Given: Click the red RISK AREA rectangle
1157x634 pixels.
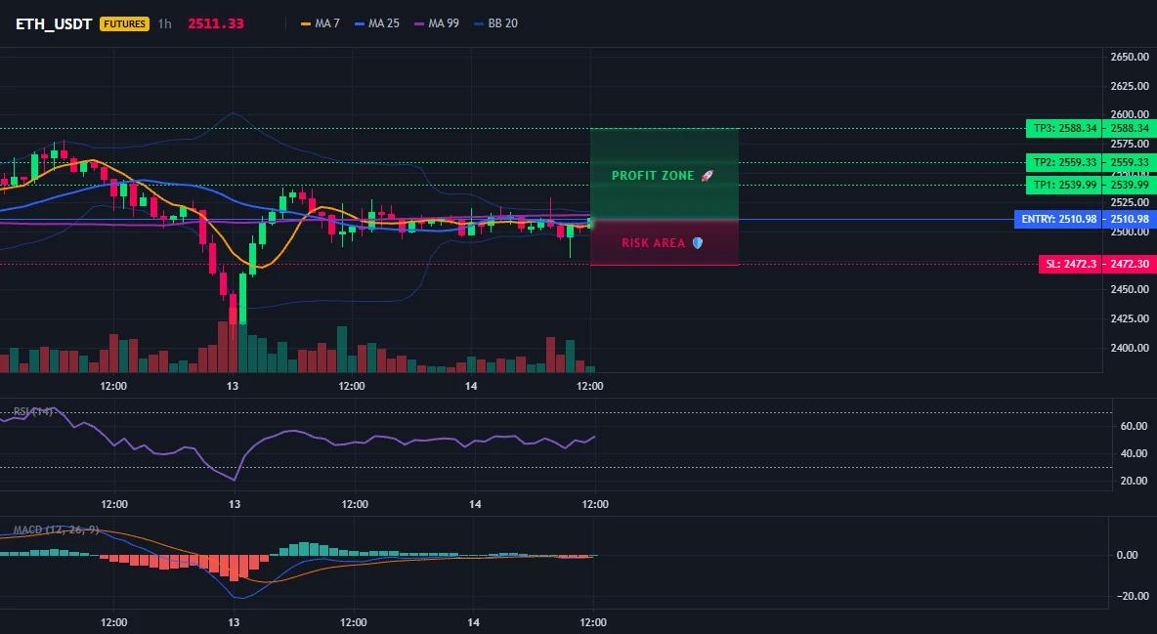Looking at the screenshot, I should click(x=664, y=242).
